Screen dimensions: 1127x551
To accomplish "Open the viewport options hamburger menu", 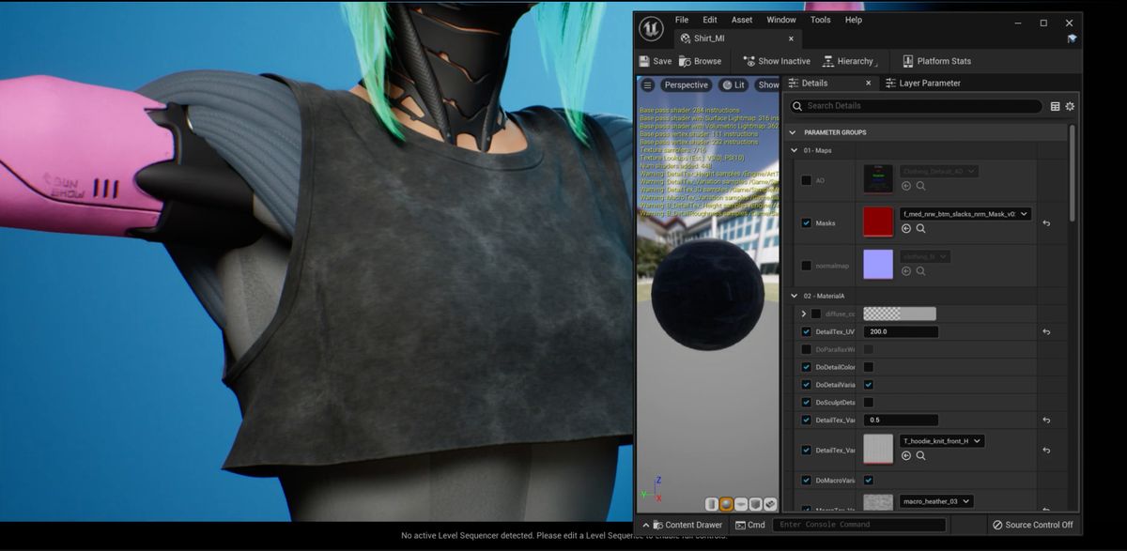I will click(648, 84).
